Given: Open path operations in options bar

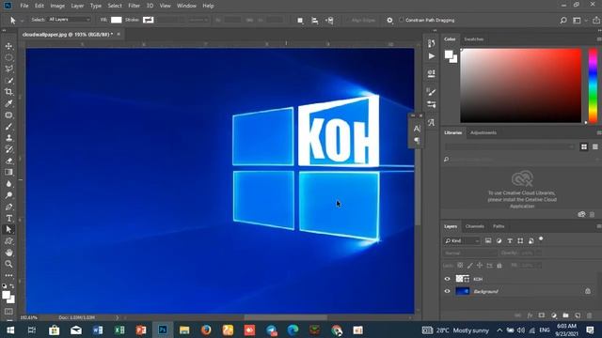Looking at the screenshot, I should coord(300,21).
